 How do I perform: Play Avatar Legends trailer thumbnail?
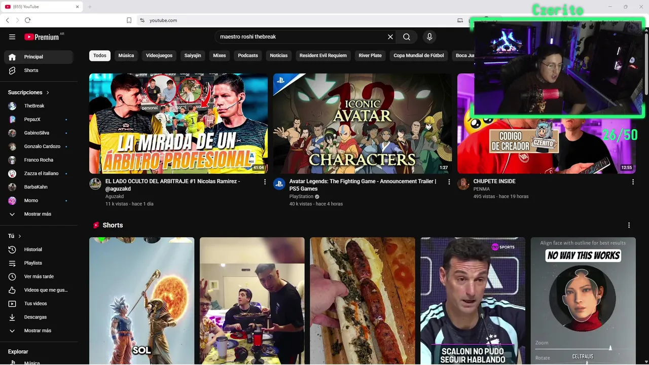(x=362, y=124)
